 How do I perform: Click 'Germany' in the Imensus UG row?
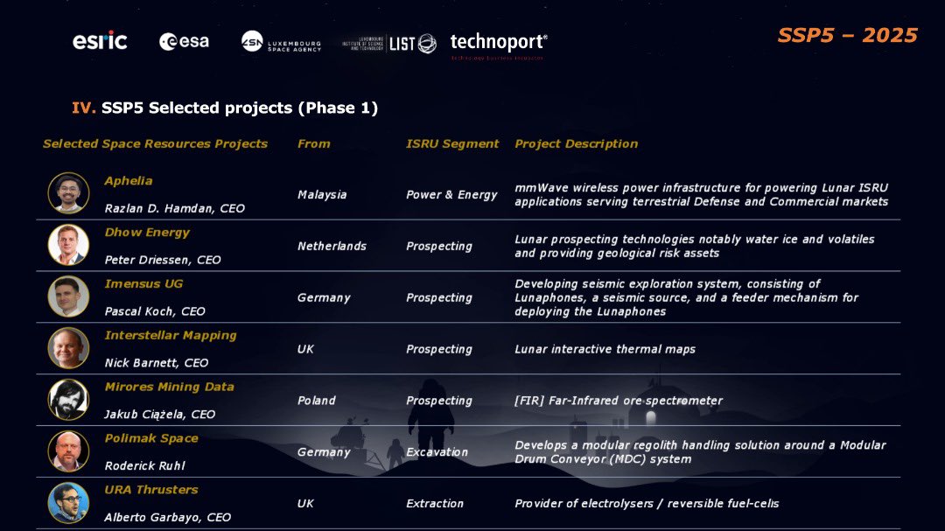click(324, 297)
